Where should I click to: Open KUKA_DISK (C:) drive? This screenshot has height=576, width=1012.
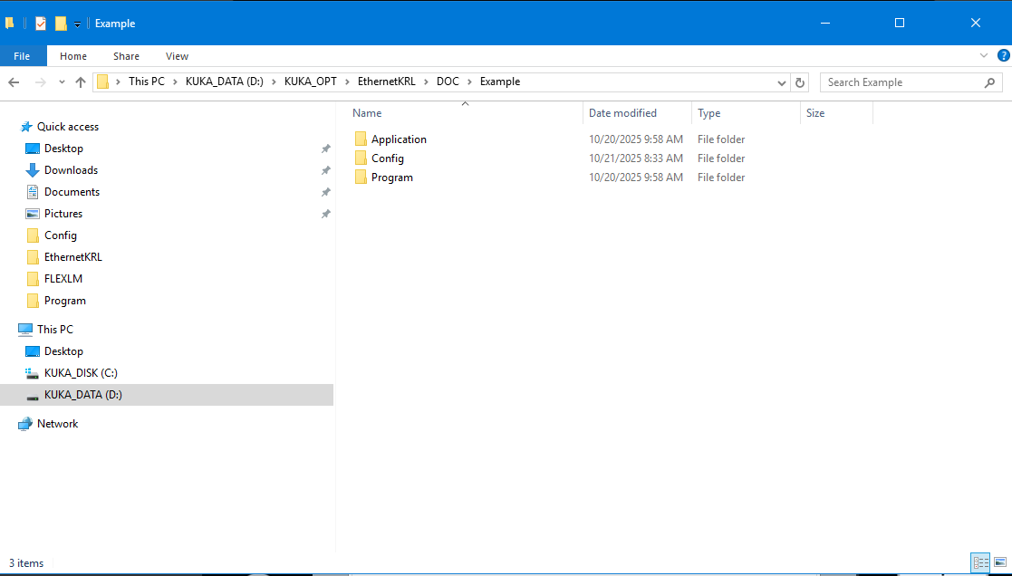pos(81,373)
